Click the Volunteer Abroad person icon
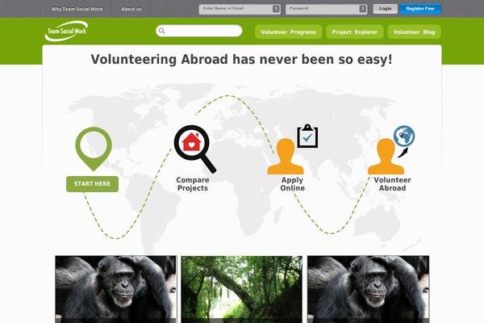This screenshot has width=484, height=323. coord(386,157)
